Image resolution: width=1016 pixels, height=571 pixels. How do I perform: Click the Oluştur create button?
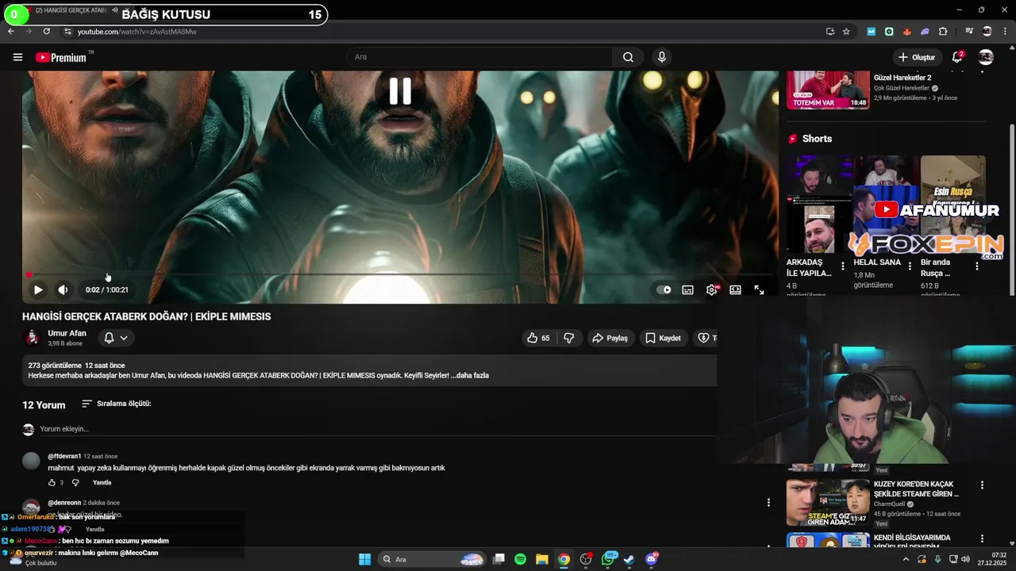click(916, 57)
